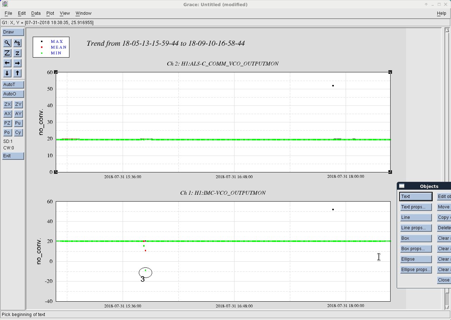The image size is (451, 320).
Task: Click the vertical scrollbar down arrow
Action: (x=447, y=307)
